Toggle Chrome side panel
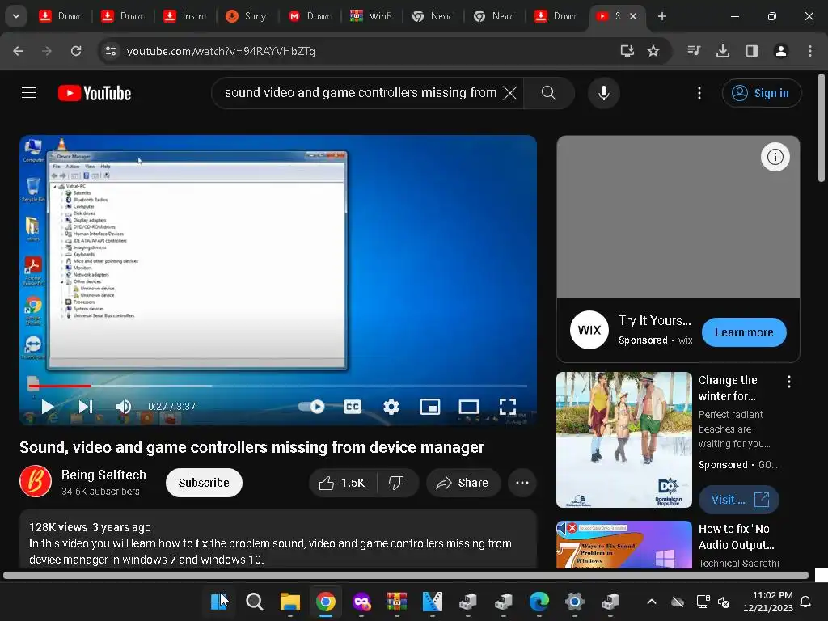Screen dimensions: 828x621 [752, 51]
